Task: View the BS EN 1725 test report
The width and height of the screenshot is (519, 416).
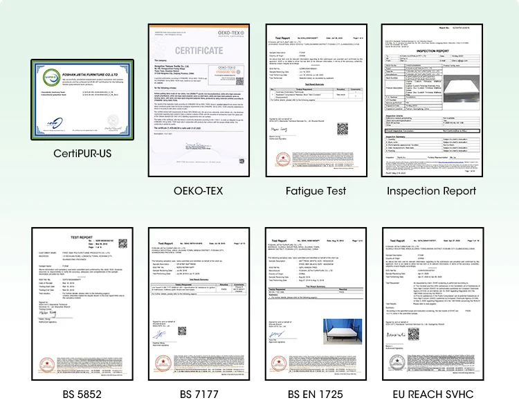Action: 316,304
